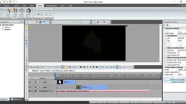Open the Help menu
Image resolution: width=186 pixels, height=104 pixels.
pos(70,5)
